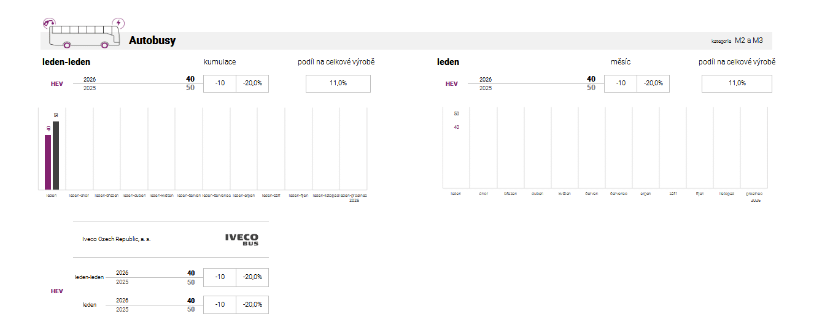Image resolution: width=822 pixels, height=330 pixels.
Task: Click the Iveco Czech Republic, a. s. name
Action: [116, 239]
